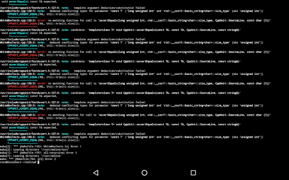289x180 pixels.
Task: Click the 'make: *** [Makefile:764: all] Error 2' line
Action: 28,159
